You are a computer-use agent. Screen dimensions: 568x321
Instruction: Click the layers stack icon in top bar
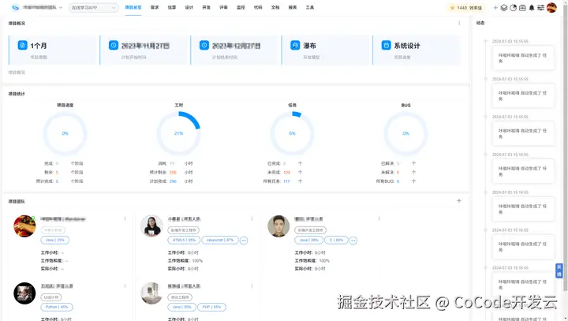(504, 8)
